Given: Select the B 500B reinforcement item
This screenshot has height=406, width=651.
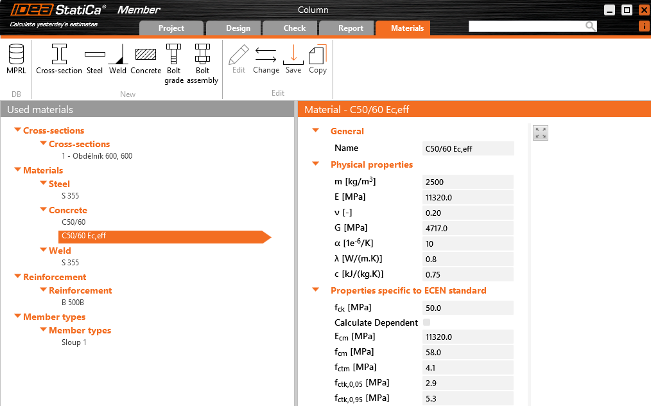Looking at the screenshot, I should [x=73, y=303].
